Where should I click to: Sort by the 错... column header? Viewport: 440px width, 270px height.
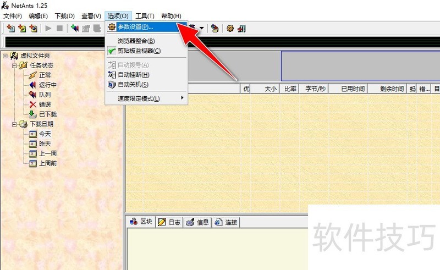click(x=424, y=89)
